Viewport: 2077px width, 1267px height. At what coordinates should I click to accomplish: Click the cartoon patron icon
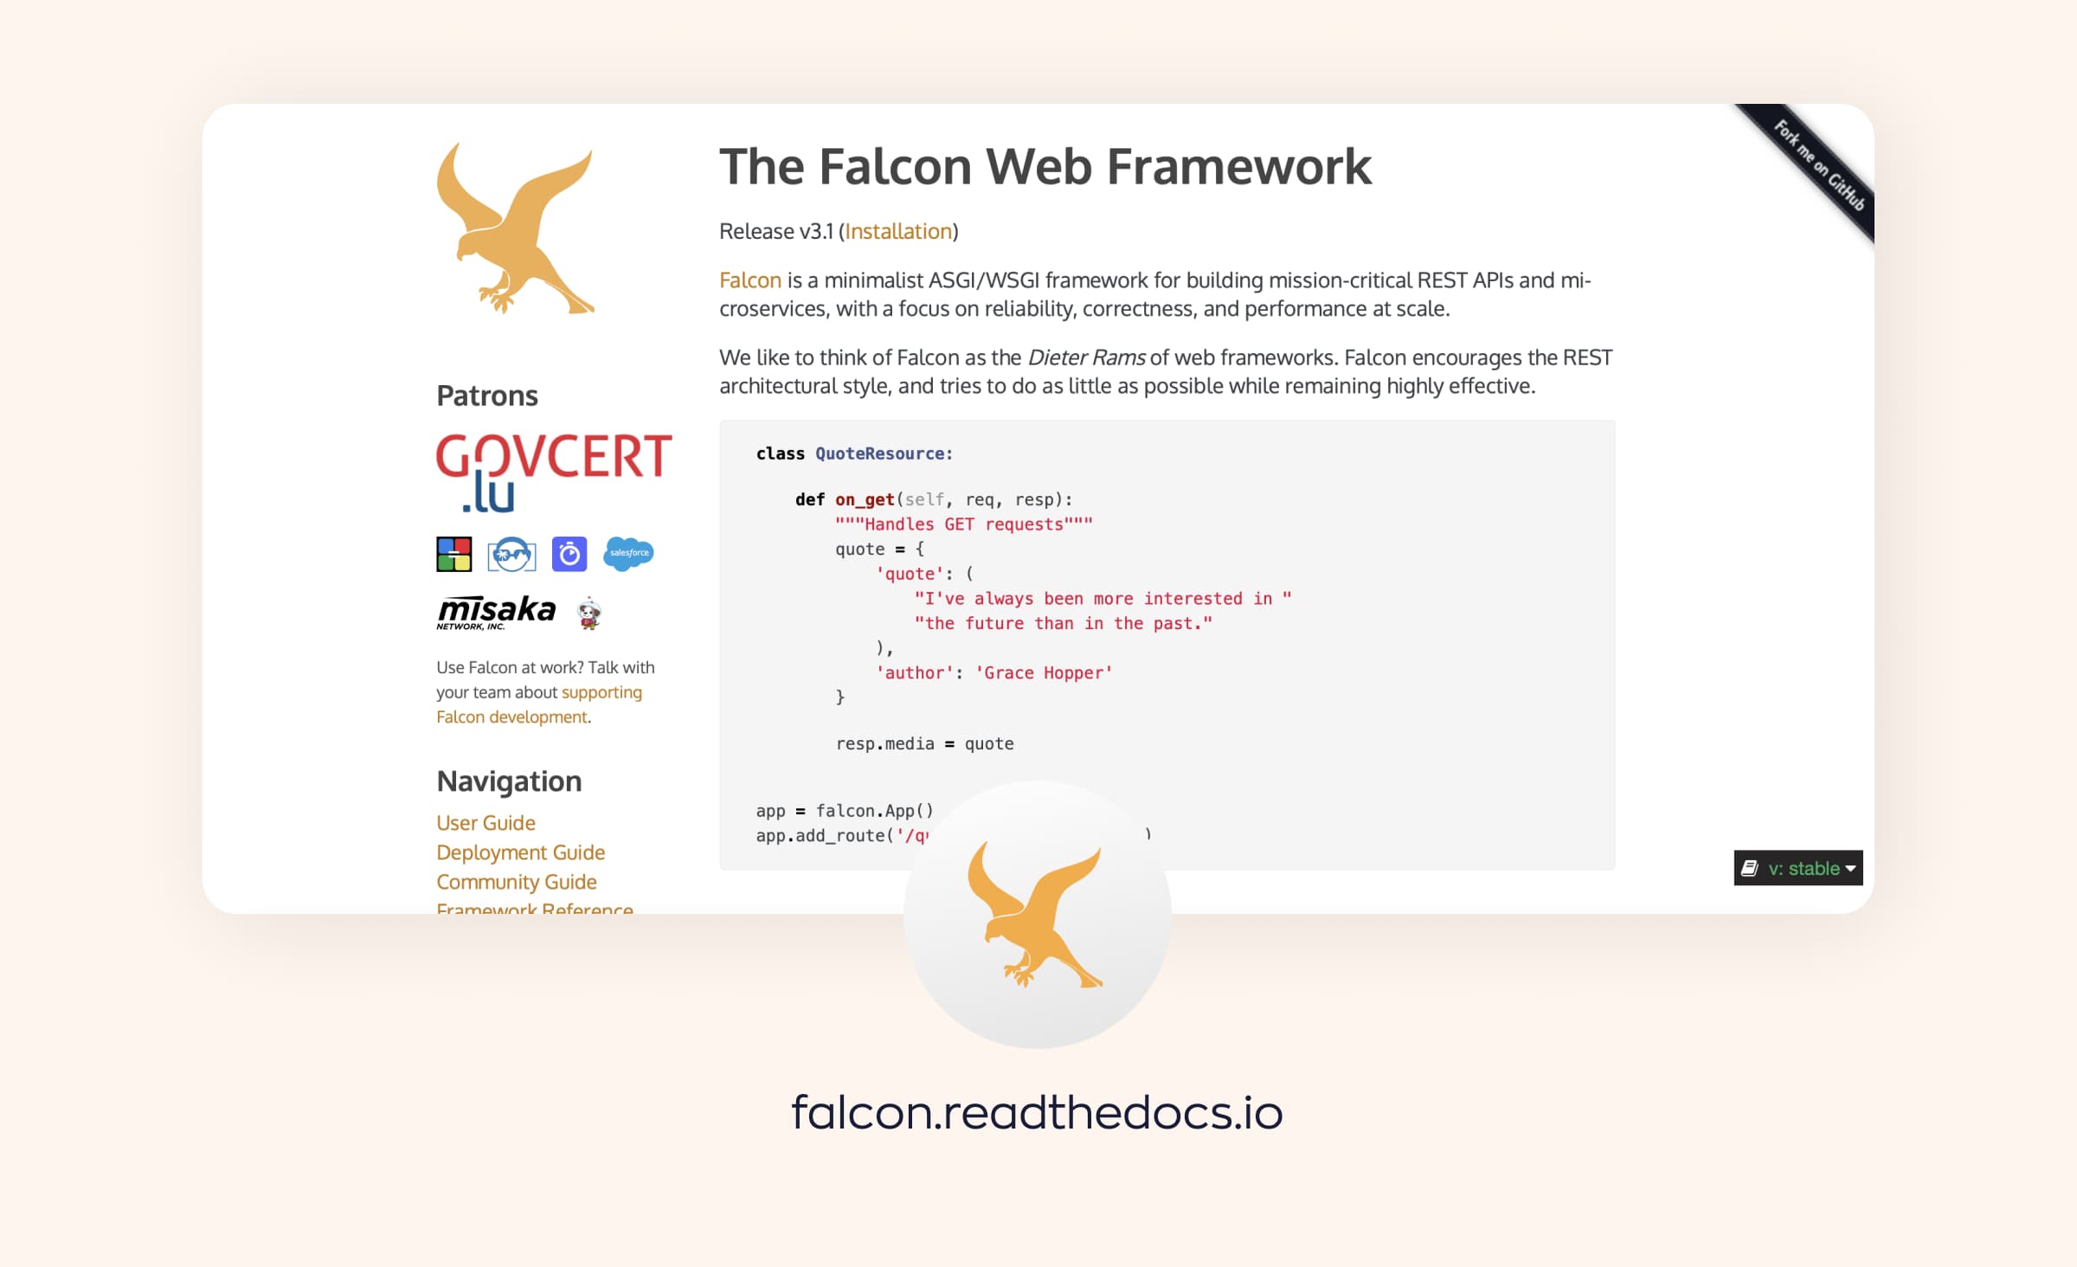coord(588,610)
